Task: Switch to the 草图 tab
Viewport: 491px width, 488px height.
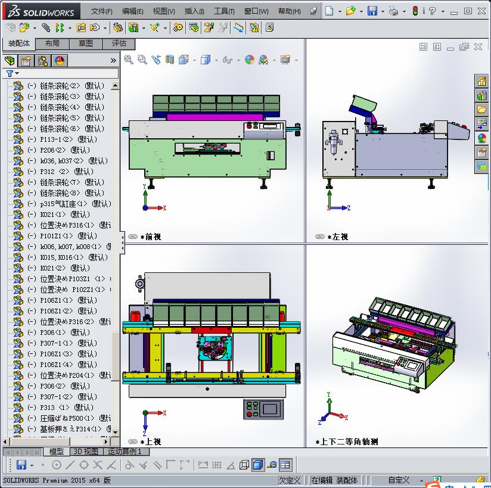Action: click(x=86, y=43)
